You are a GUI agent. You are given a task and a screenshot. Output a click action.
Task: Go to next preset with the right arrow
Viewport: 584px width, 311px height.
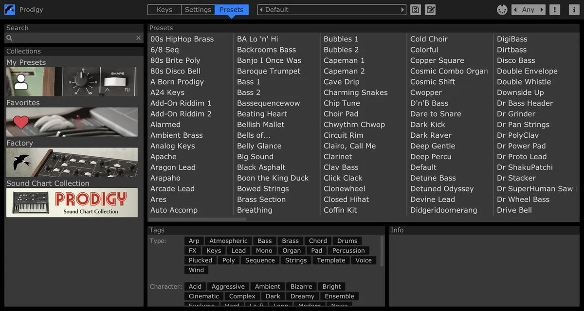click(402, 10)
